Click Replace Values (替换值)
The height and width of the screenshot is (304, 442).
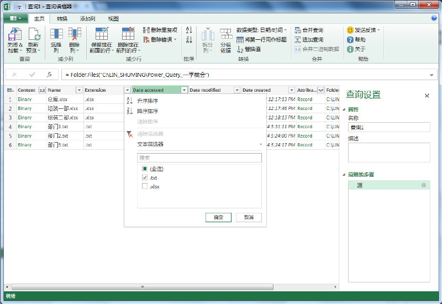(249, 49)
